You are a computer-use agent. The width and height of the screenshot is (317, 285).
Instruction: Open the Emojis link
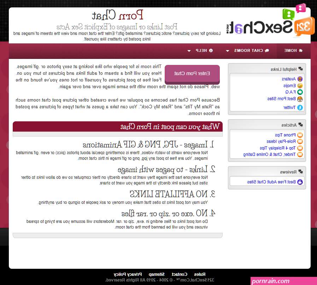[289, 86]
